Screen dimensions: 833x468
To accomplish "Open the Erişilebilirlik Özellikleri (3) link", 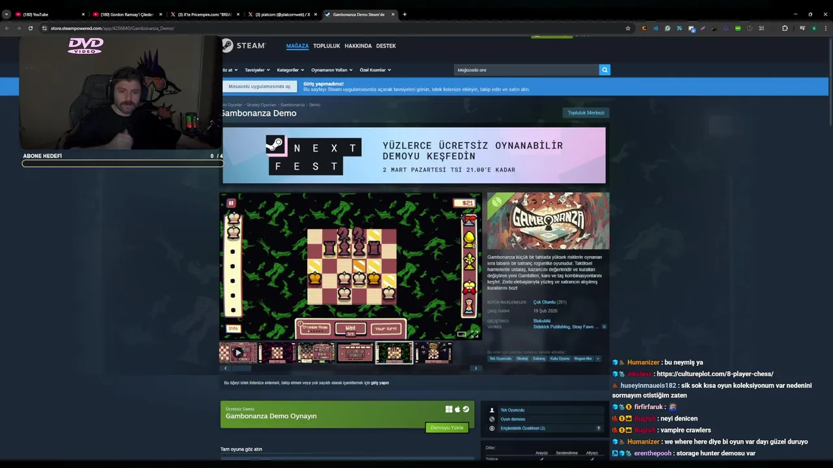I will click(523, 428).
